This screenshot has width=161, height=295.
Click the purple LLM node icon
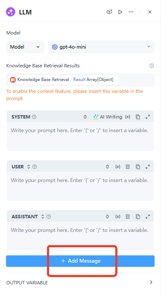click(11, 12)
